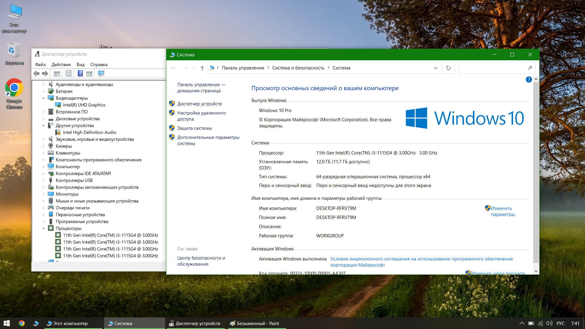Image resolution: width=585 pixels, height=329 pixels.
Task: Open the address bar history dropdown
Action: 435,68
